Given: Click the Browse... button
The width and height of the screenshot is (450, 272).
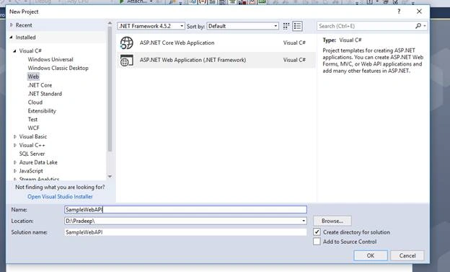Looking at the screenshot, I should click(x=332, y=221).
